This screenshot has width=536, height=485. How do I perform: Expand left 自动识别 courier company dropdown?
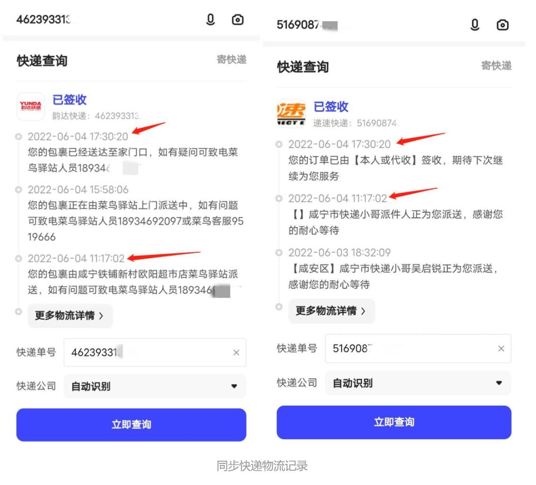pos(155,386)
